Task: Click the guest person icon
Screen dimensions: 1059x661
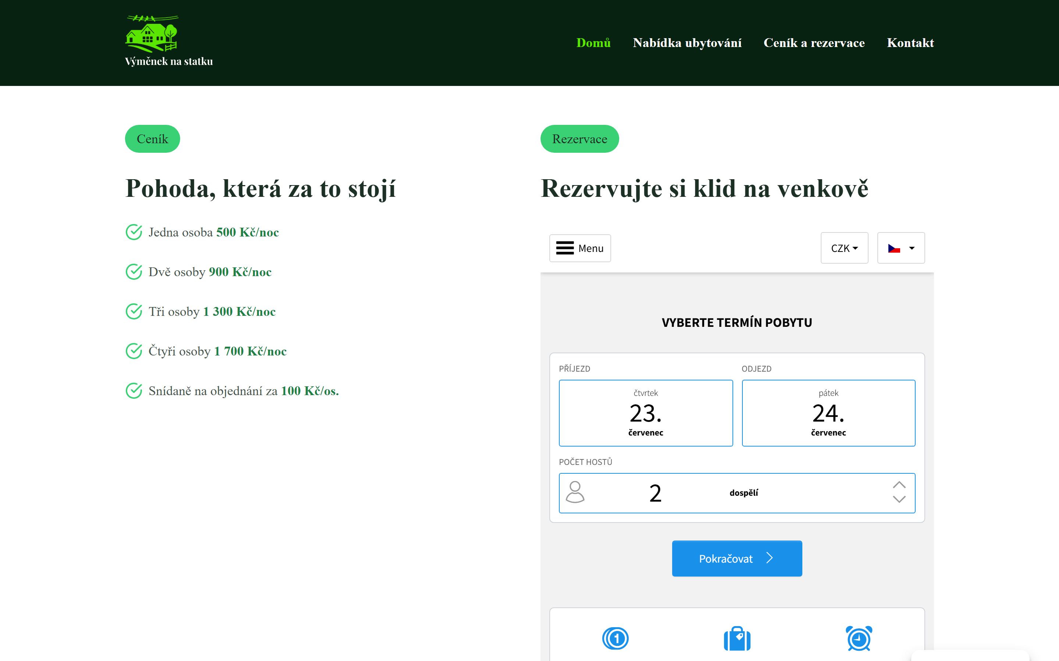Action: click(x=575, y=492)
